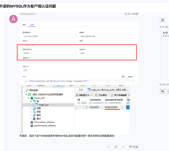
Task: Switch to the 设置 tab
Action: [x=32, y=25]
